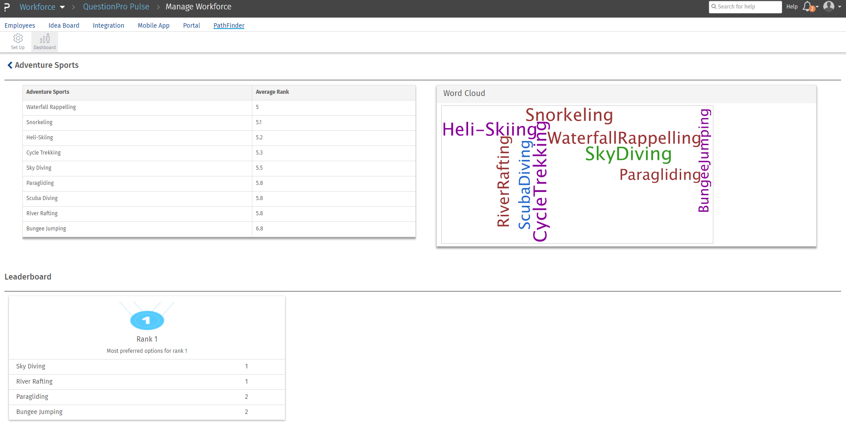The image size is (846, 422).
Task: Open the Idea Board tab
Action: [x=64, y=25]
